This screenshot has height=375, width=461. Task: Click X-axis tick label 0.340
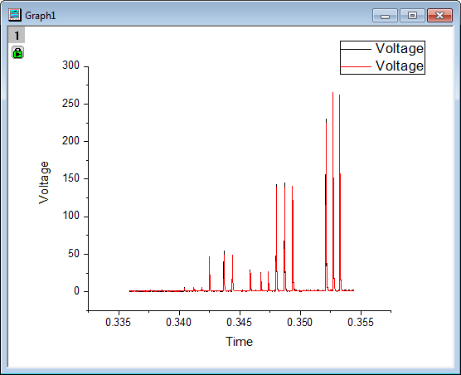click(x=179, y=323)
